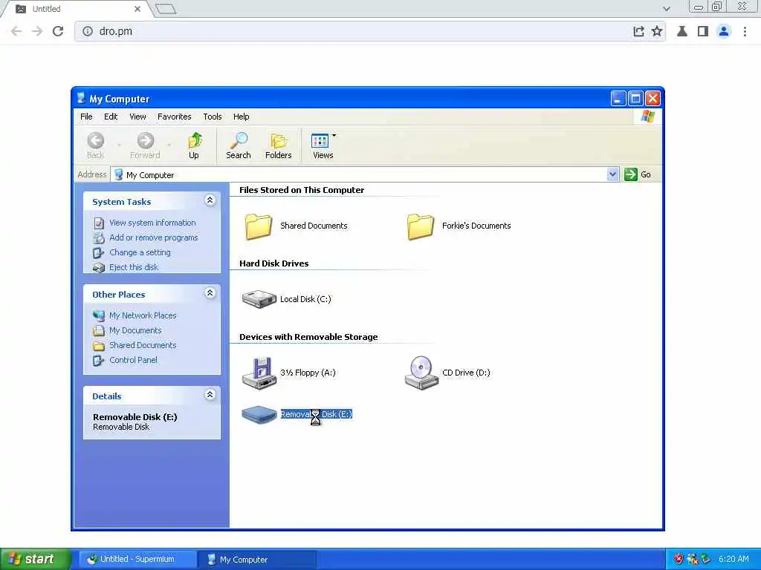Click the green Go button

coord(638,174)
